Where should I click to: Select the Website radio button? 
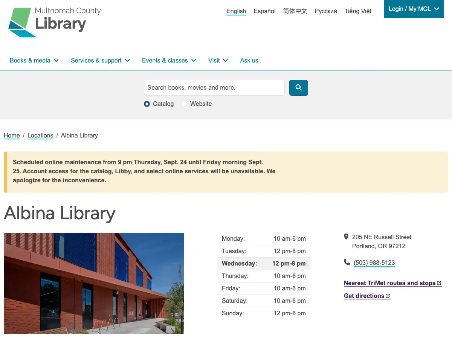pos(184,104)
